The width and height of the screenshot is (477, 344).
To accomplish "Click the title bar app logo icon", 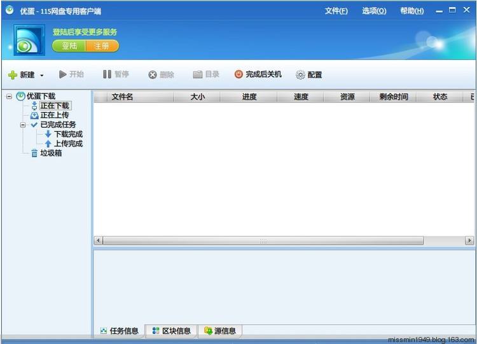I will [x=10, y=10].
